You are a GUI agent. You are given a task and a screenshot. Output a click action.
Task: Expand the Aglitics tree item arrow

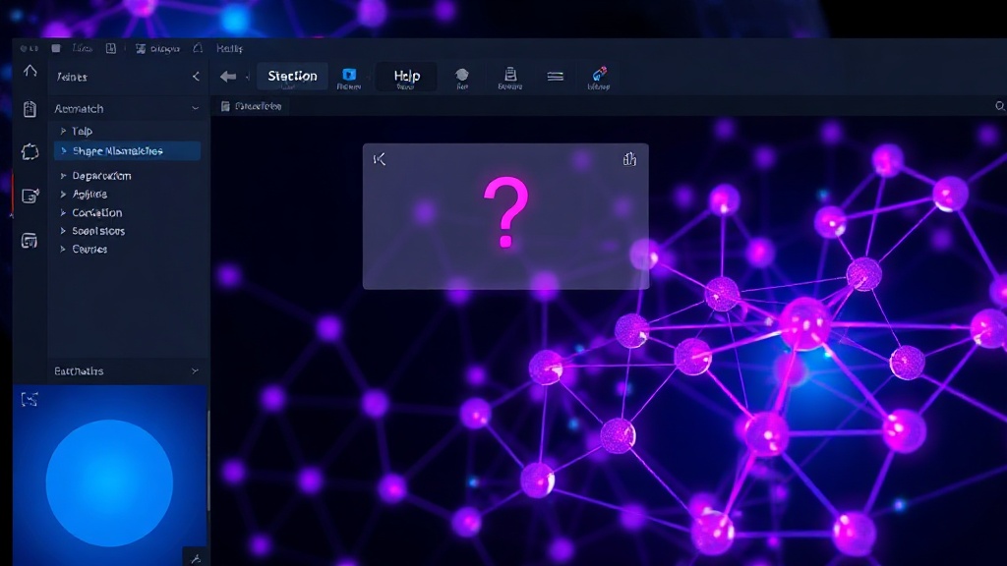63,194
